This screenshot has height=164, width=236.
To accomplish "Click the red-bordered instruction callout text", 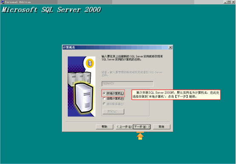I will (x=176, y=95).
